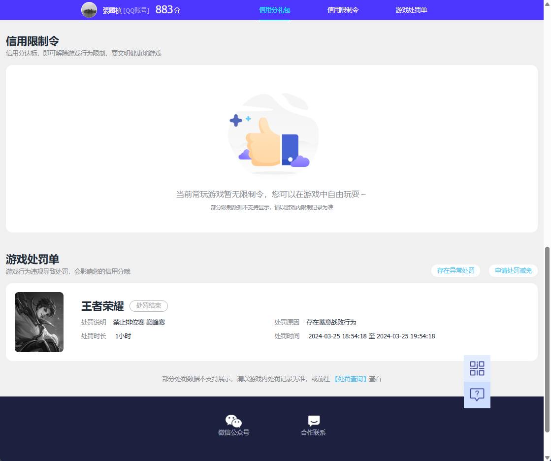Click the user avatar in header

tap(89, 10)
